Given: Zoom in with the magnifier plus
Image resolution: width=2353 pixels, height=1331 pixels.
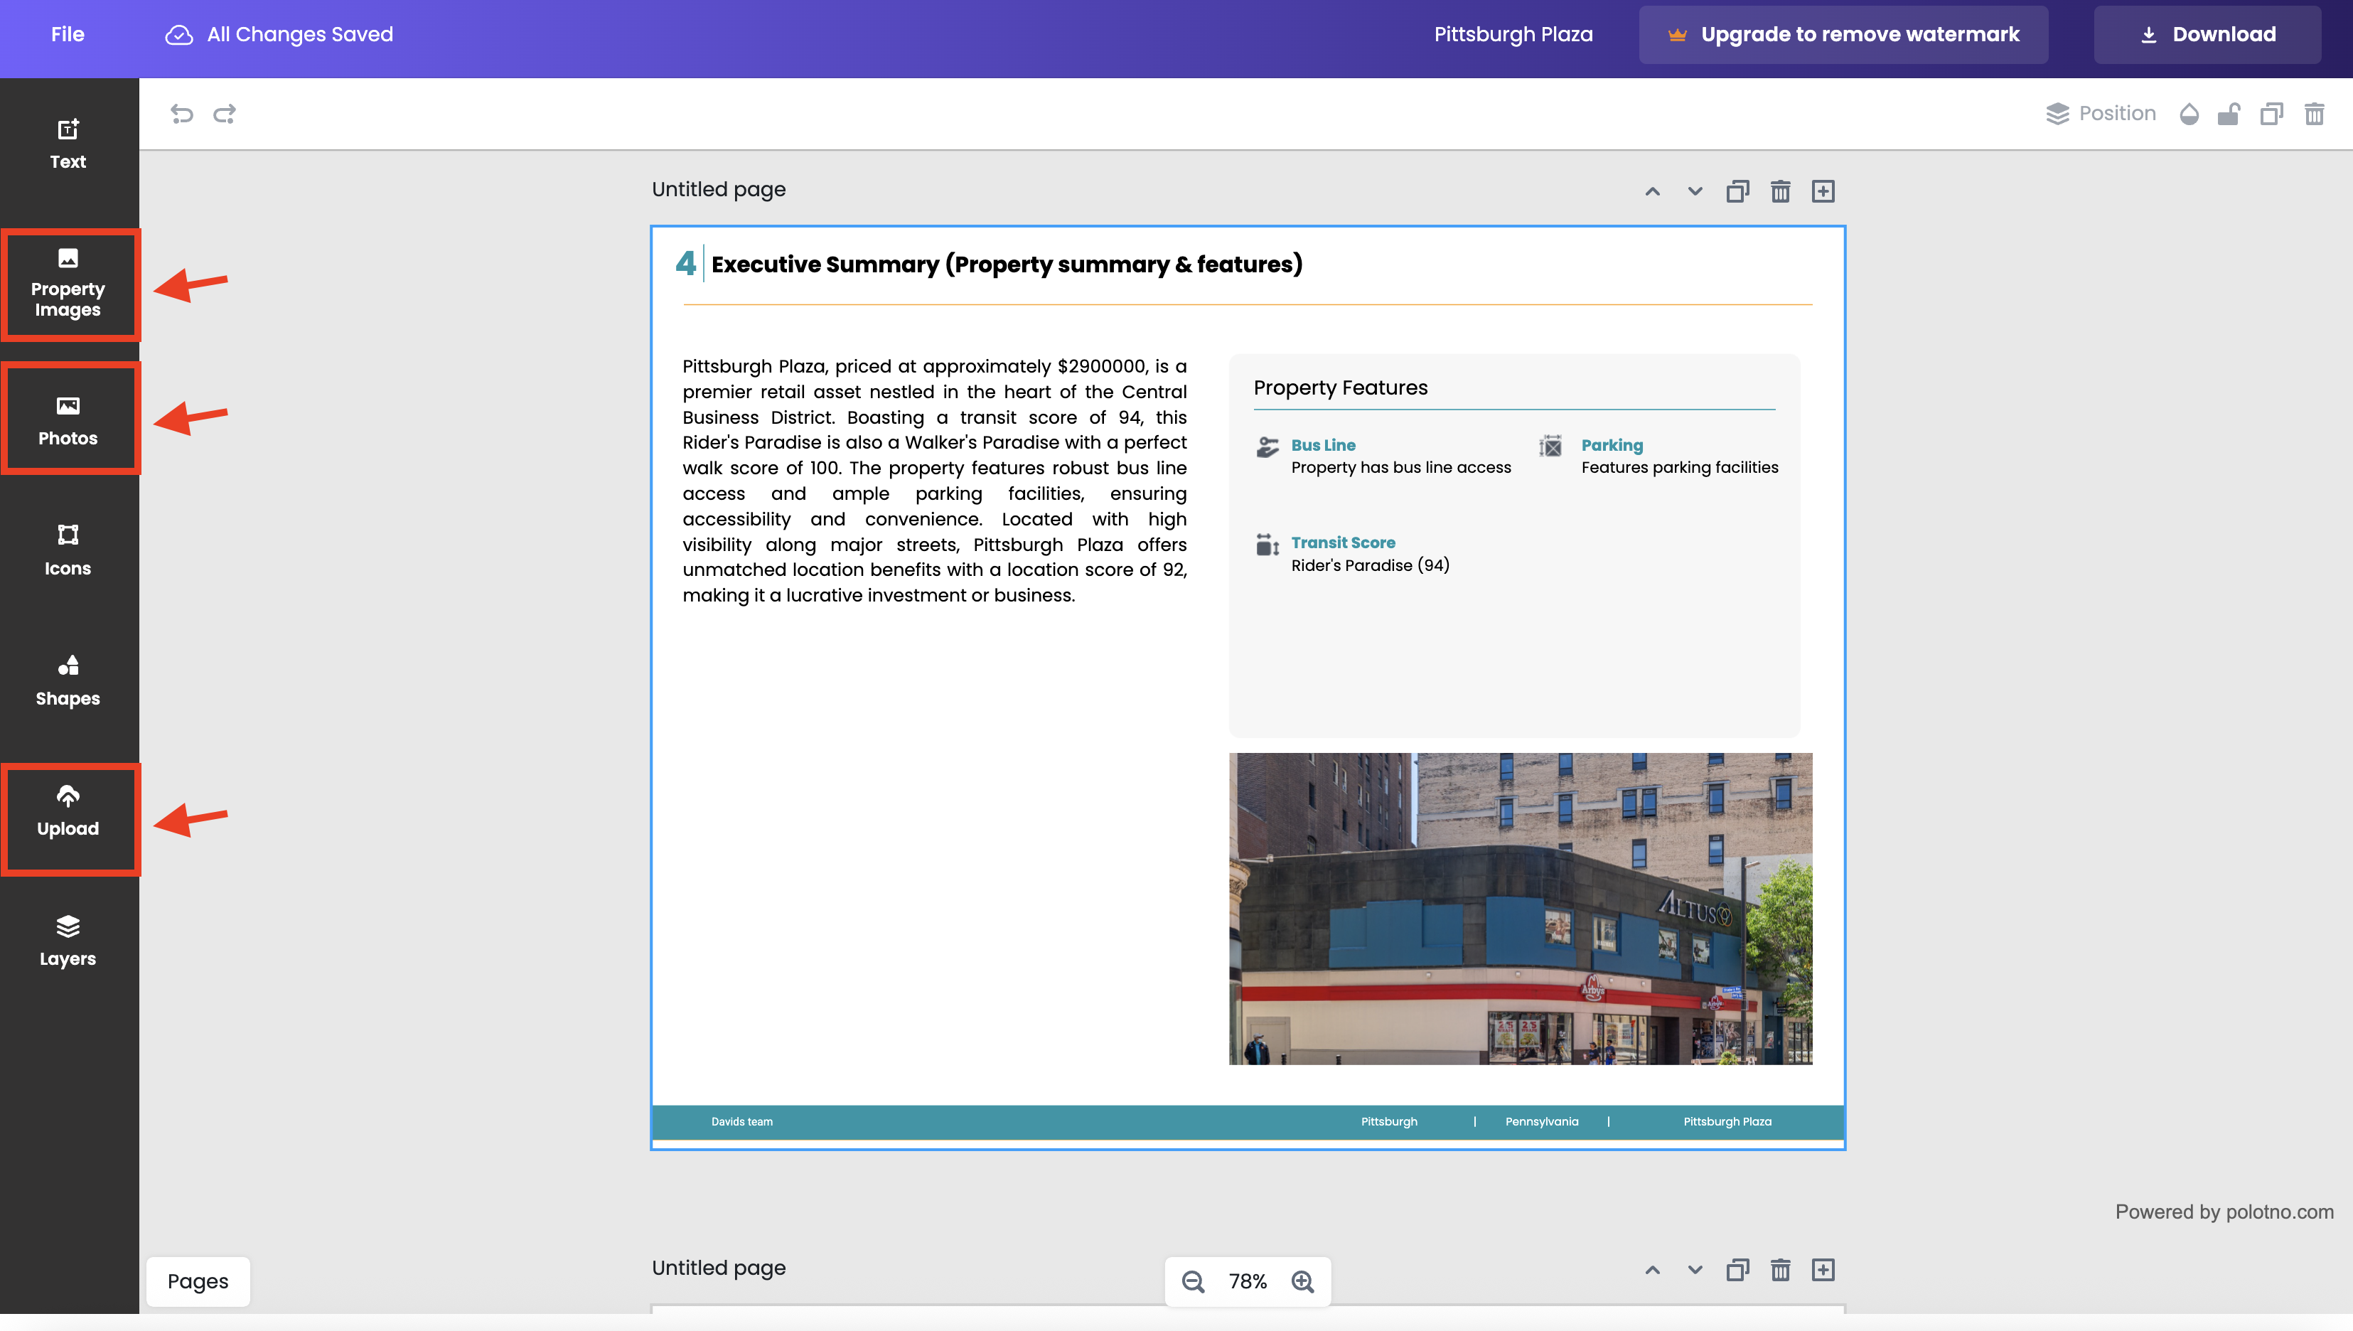Looking at the screenshot, I should [1302, 1282].
